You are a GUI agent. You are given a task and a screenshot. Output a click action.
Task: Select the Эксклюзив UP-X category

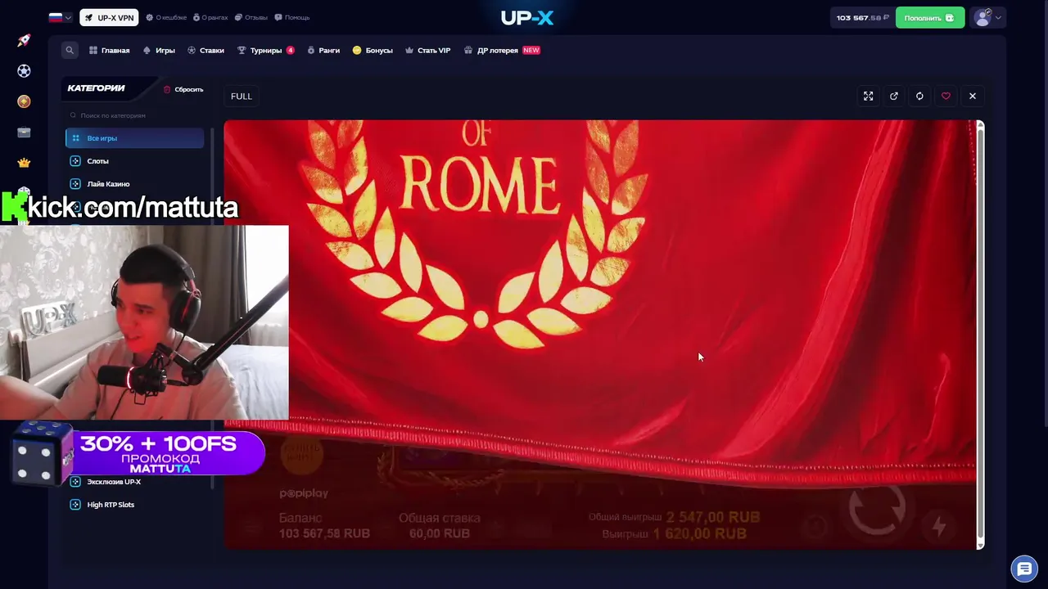(x=135, y=482)
